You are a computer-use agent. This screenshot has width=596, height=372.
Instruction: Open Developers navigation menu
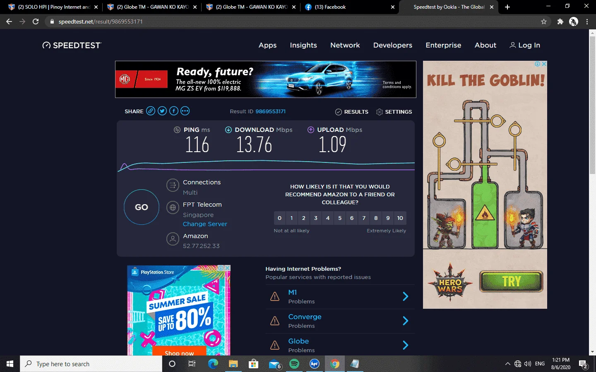[393, 45]
